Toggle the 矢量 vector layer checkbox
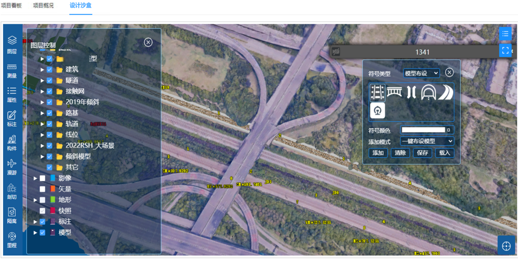This screenshot has height=259, width=518. (42, 189)
